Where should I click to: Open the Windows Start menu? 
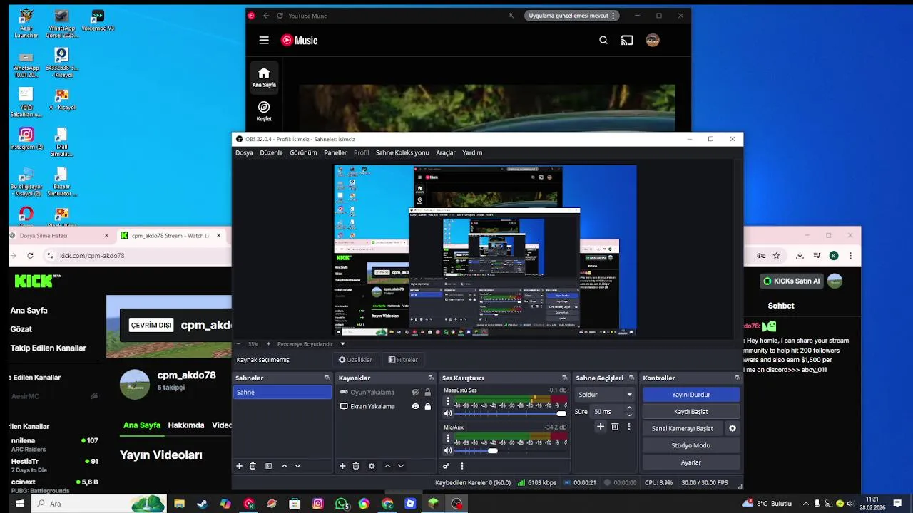[x=19, y=504]
